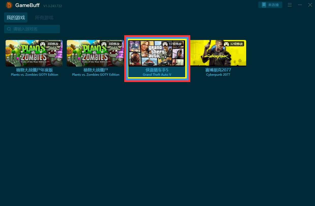Screen dimensions: 315x206
Task: Switch to the 我的游戏 tab
Action: tap(16, 18)
